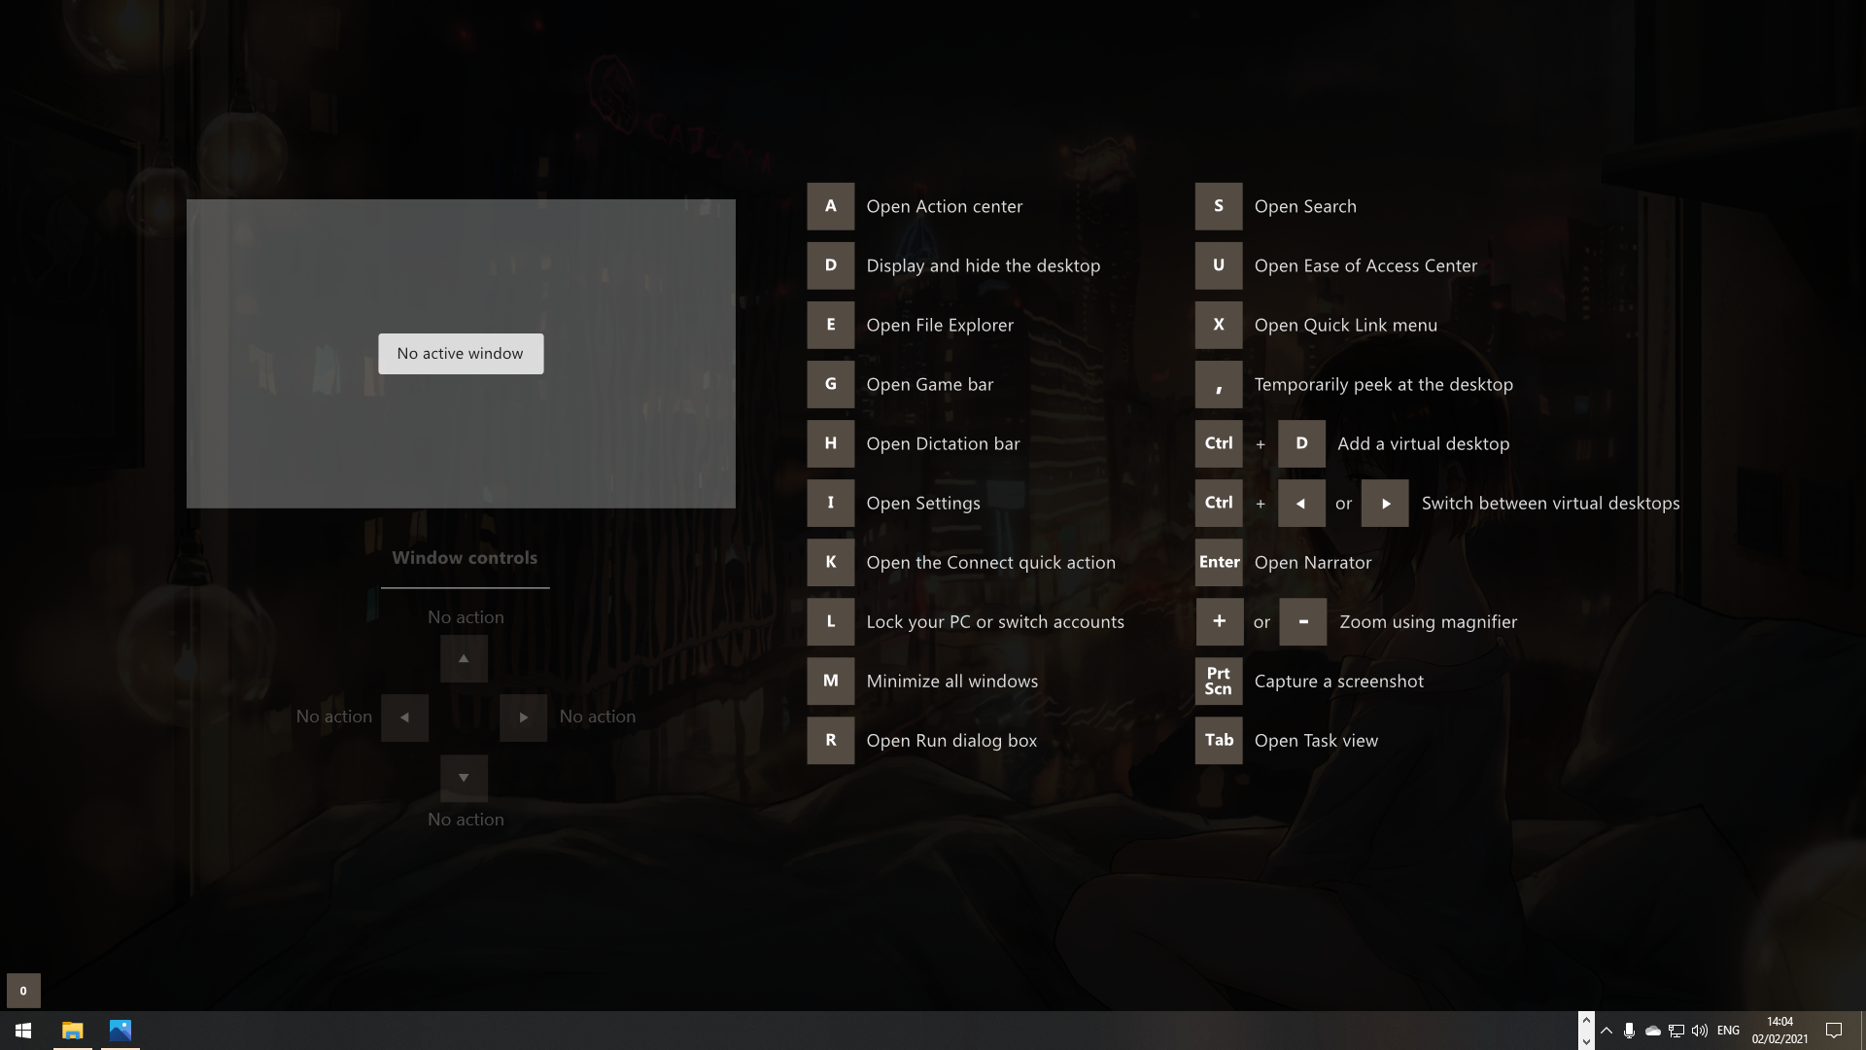This screenshot has width=1866, height=1050.
Task: Click the network icon in system tray
Action: click(1676, 1031)
